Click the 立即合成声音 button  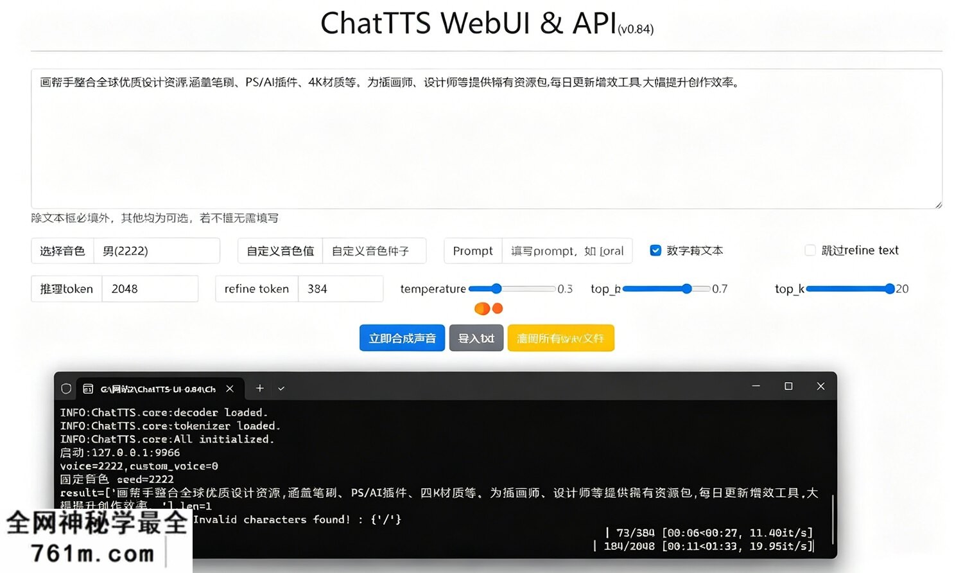point(402,338)
